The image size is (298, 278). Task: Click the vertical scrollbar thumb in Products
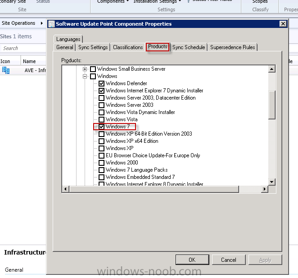[x=272, y=105]
